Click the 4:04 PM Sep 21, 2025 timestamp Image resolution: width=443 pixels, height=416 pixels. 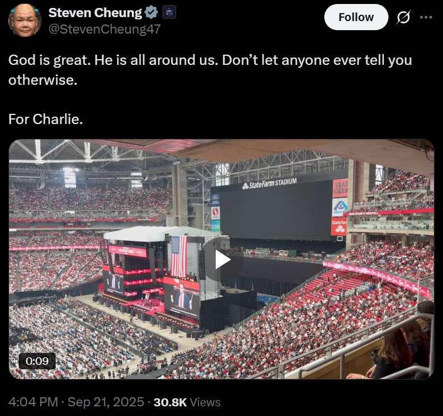[76, 402]
